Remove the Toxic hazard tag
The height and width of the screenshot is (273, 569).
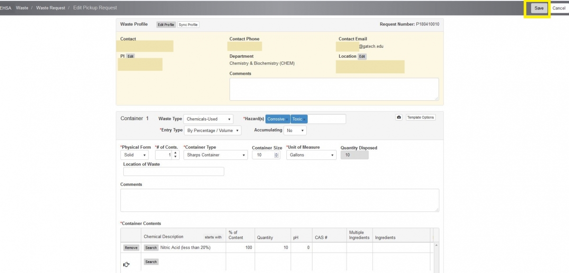(305, 119)
